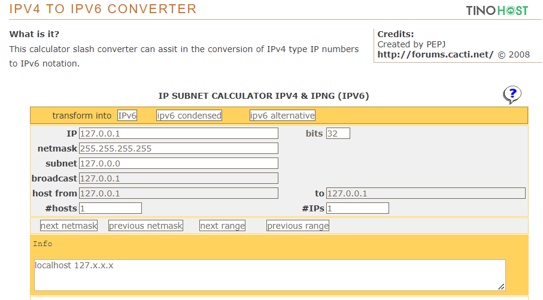543x300 pixels.
Task: Click the IP SUBNET CALCULATOR title
Action: pos(263,96)
